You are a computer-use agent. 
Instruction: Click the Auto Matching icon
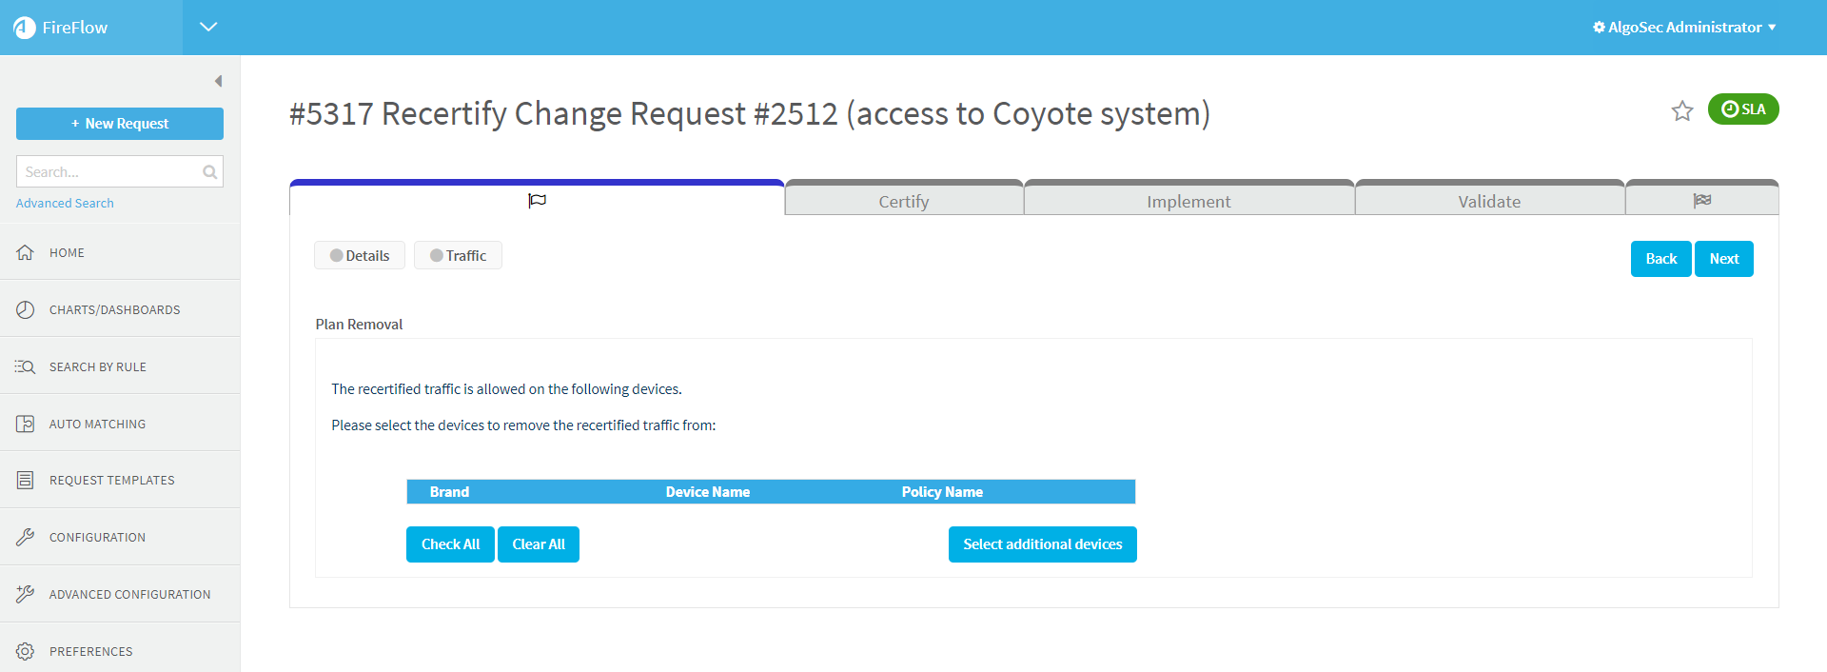click(x=26, y=424)
